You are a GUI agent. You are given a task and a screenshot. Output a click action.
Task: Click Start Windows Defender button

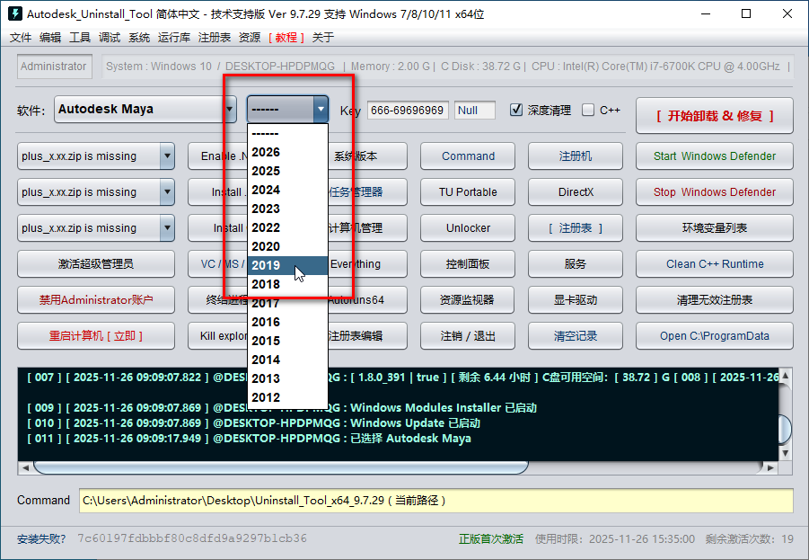point(715,156)
